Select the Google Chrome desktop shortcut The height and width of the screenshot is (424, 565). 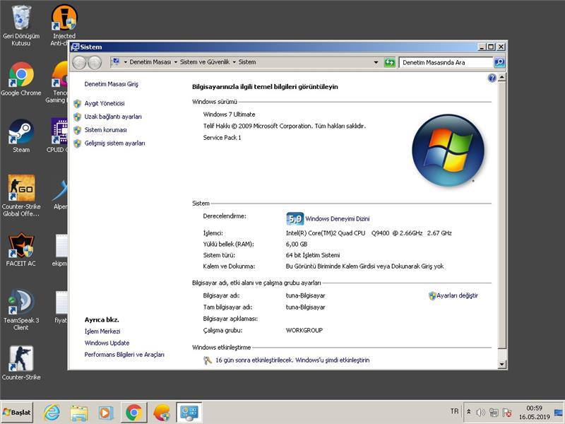(x=21, y=79)
